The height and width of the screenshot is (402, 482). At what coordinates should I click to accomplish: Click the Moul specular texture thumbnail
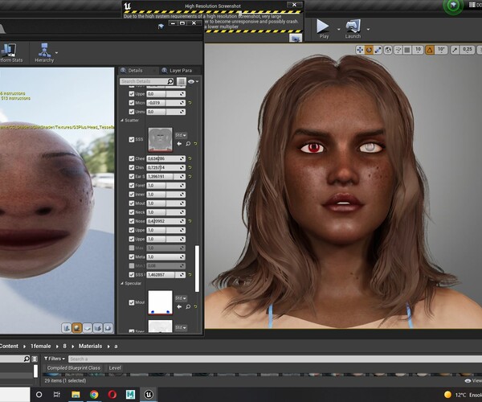coord(160,302)
